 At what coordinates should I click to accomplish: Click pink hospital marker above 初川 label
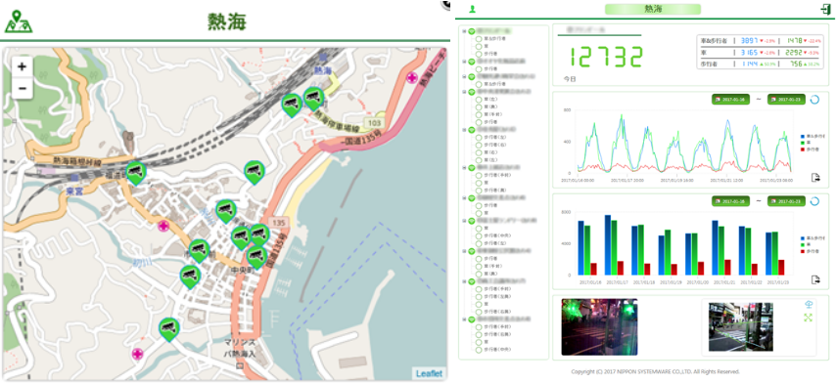[x=163, y=226]
